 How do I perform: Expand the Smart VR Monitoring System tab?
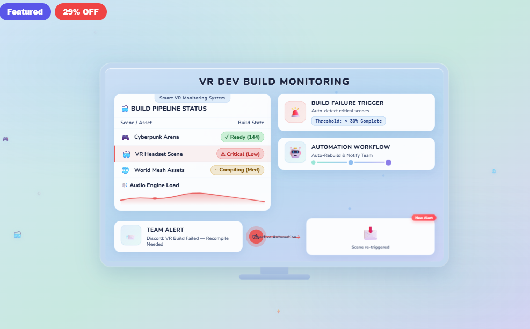coord(192,98)
